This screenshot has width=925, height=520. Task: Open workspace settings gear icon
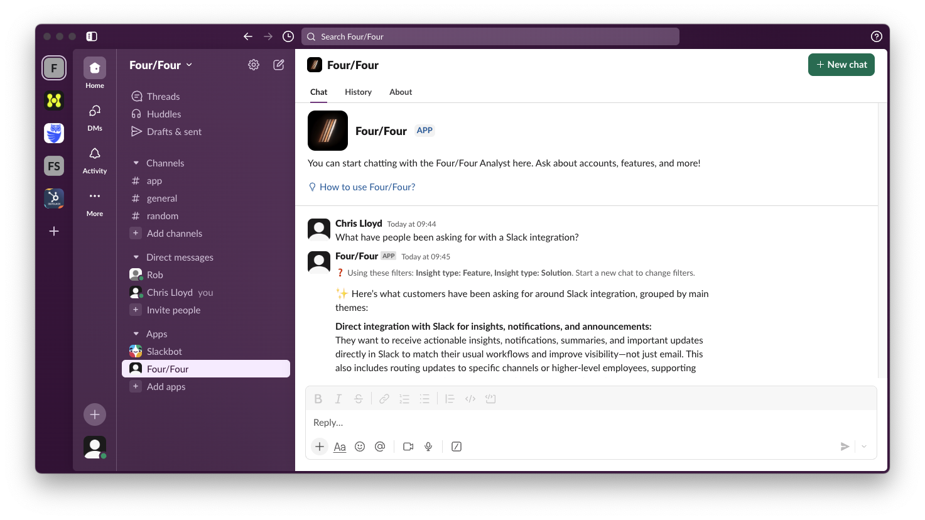[254, 65]
